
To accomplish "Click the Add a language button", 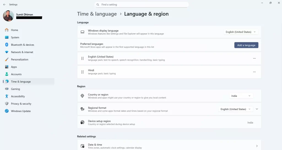I will coord(246,45).
